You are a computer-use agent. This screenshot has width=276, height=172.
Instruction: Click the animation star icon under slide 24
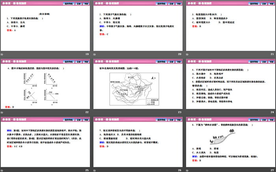tap(187, 113)
